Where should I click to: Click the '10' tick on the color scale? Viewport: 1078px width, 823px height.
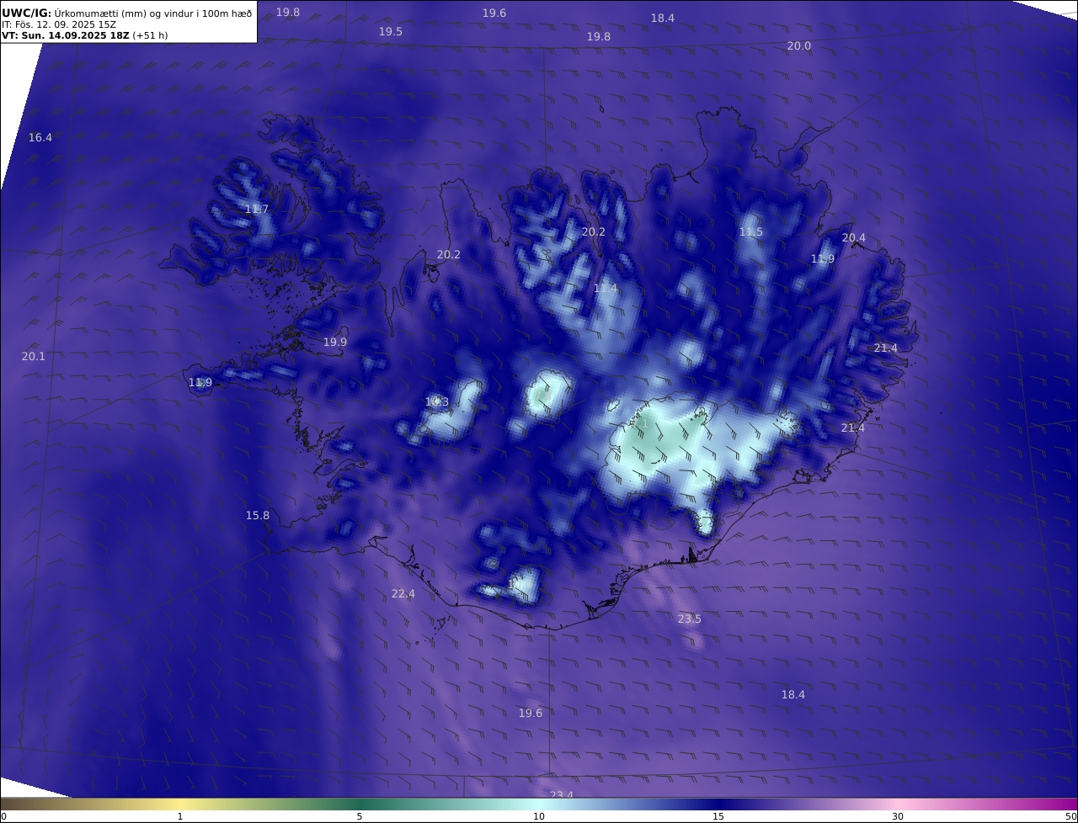(x=539, y=816)
